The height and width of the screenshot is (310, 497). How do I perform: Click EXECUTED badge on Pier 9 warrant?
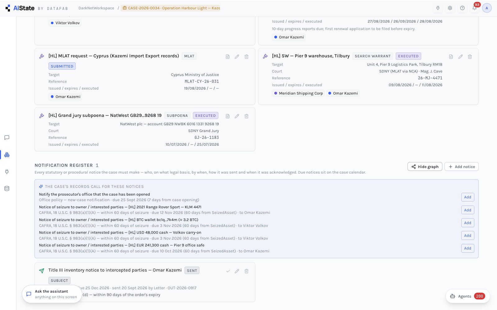coord(408,56)
